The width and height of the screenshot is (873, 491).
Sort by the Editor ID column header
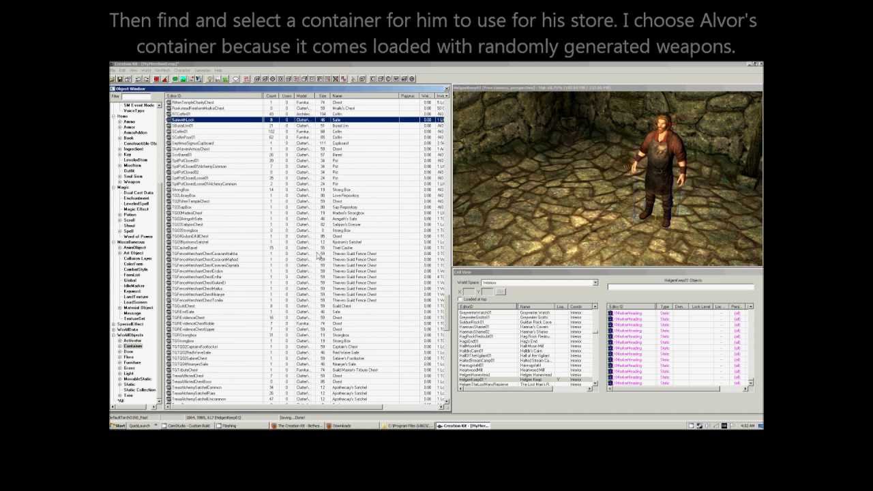pos(216,96)
